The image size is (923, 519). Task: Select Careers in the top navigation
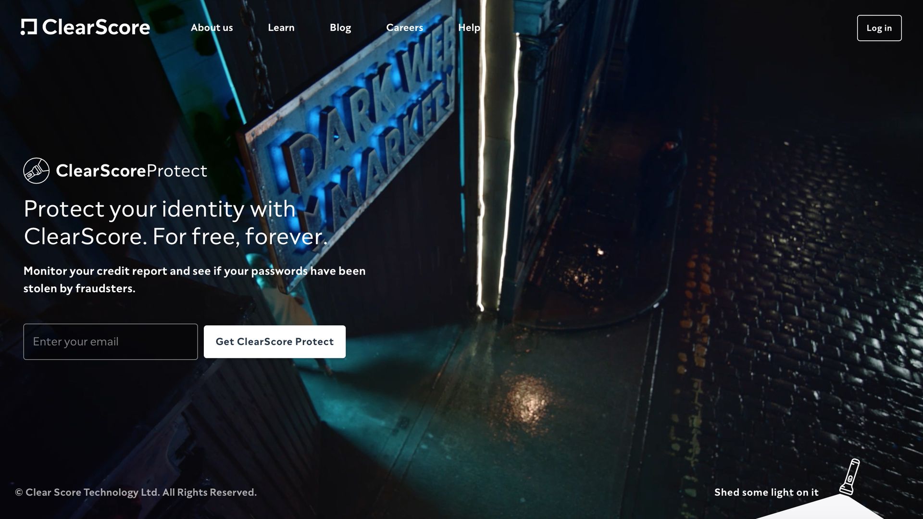pyautogui.click(x=405, y=27)
